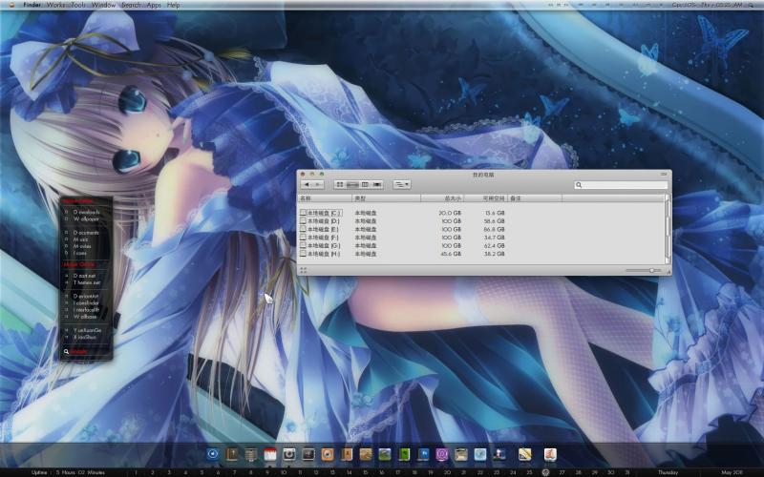Switch explorer to cover flow view
Image resolution: width=764 pixels, height=477 pixels.
pyautogui.click(x=377, y=184)
